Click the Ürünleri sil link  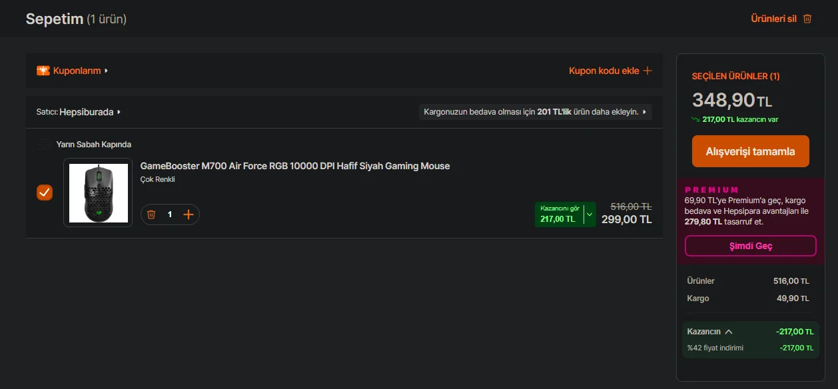(773, 19)
